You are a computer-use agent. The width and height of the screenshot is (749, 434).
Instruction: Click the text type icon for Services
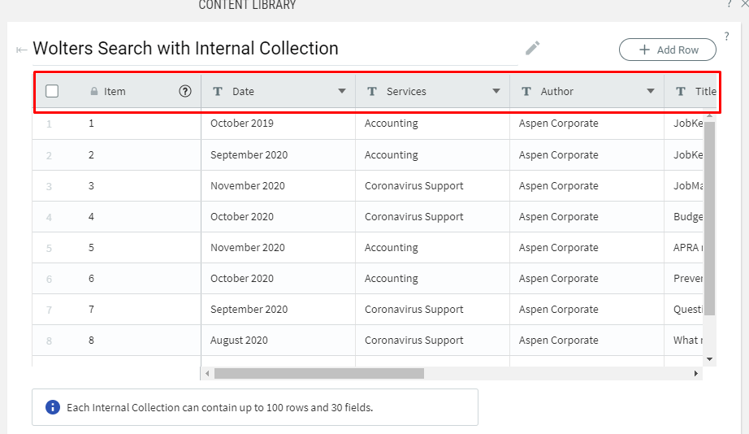pos(372,91)
